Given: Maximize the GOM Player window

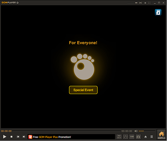Looking at the screenshot, I should 159,3.
